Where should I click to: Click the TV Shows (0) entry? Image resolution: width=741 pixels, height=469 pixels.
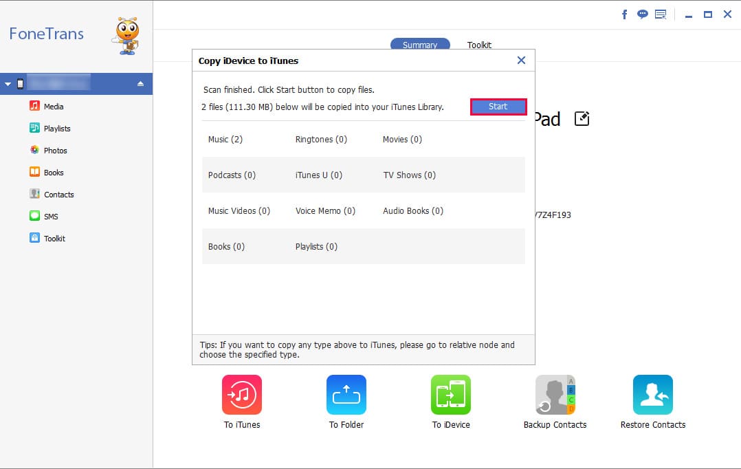[x=409, y=175]
